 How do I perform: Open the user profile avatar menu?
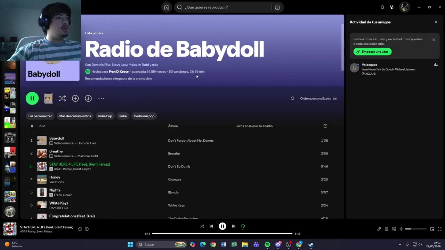click(404, 7)
